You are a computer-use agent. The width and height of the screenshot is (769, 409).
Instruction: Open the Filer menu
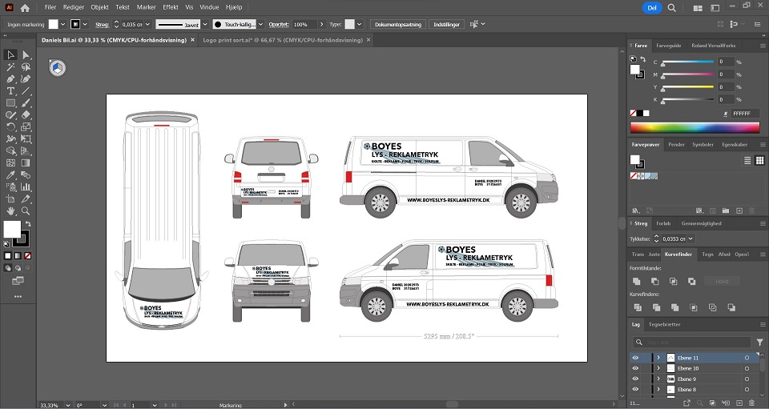[50, 7]
